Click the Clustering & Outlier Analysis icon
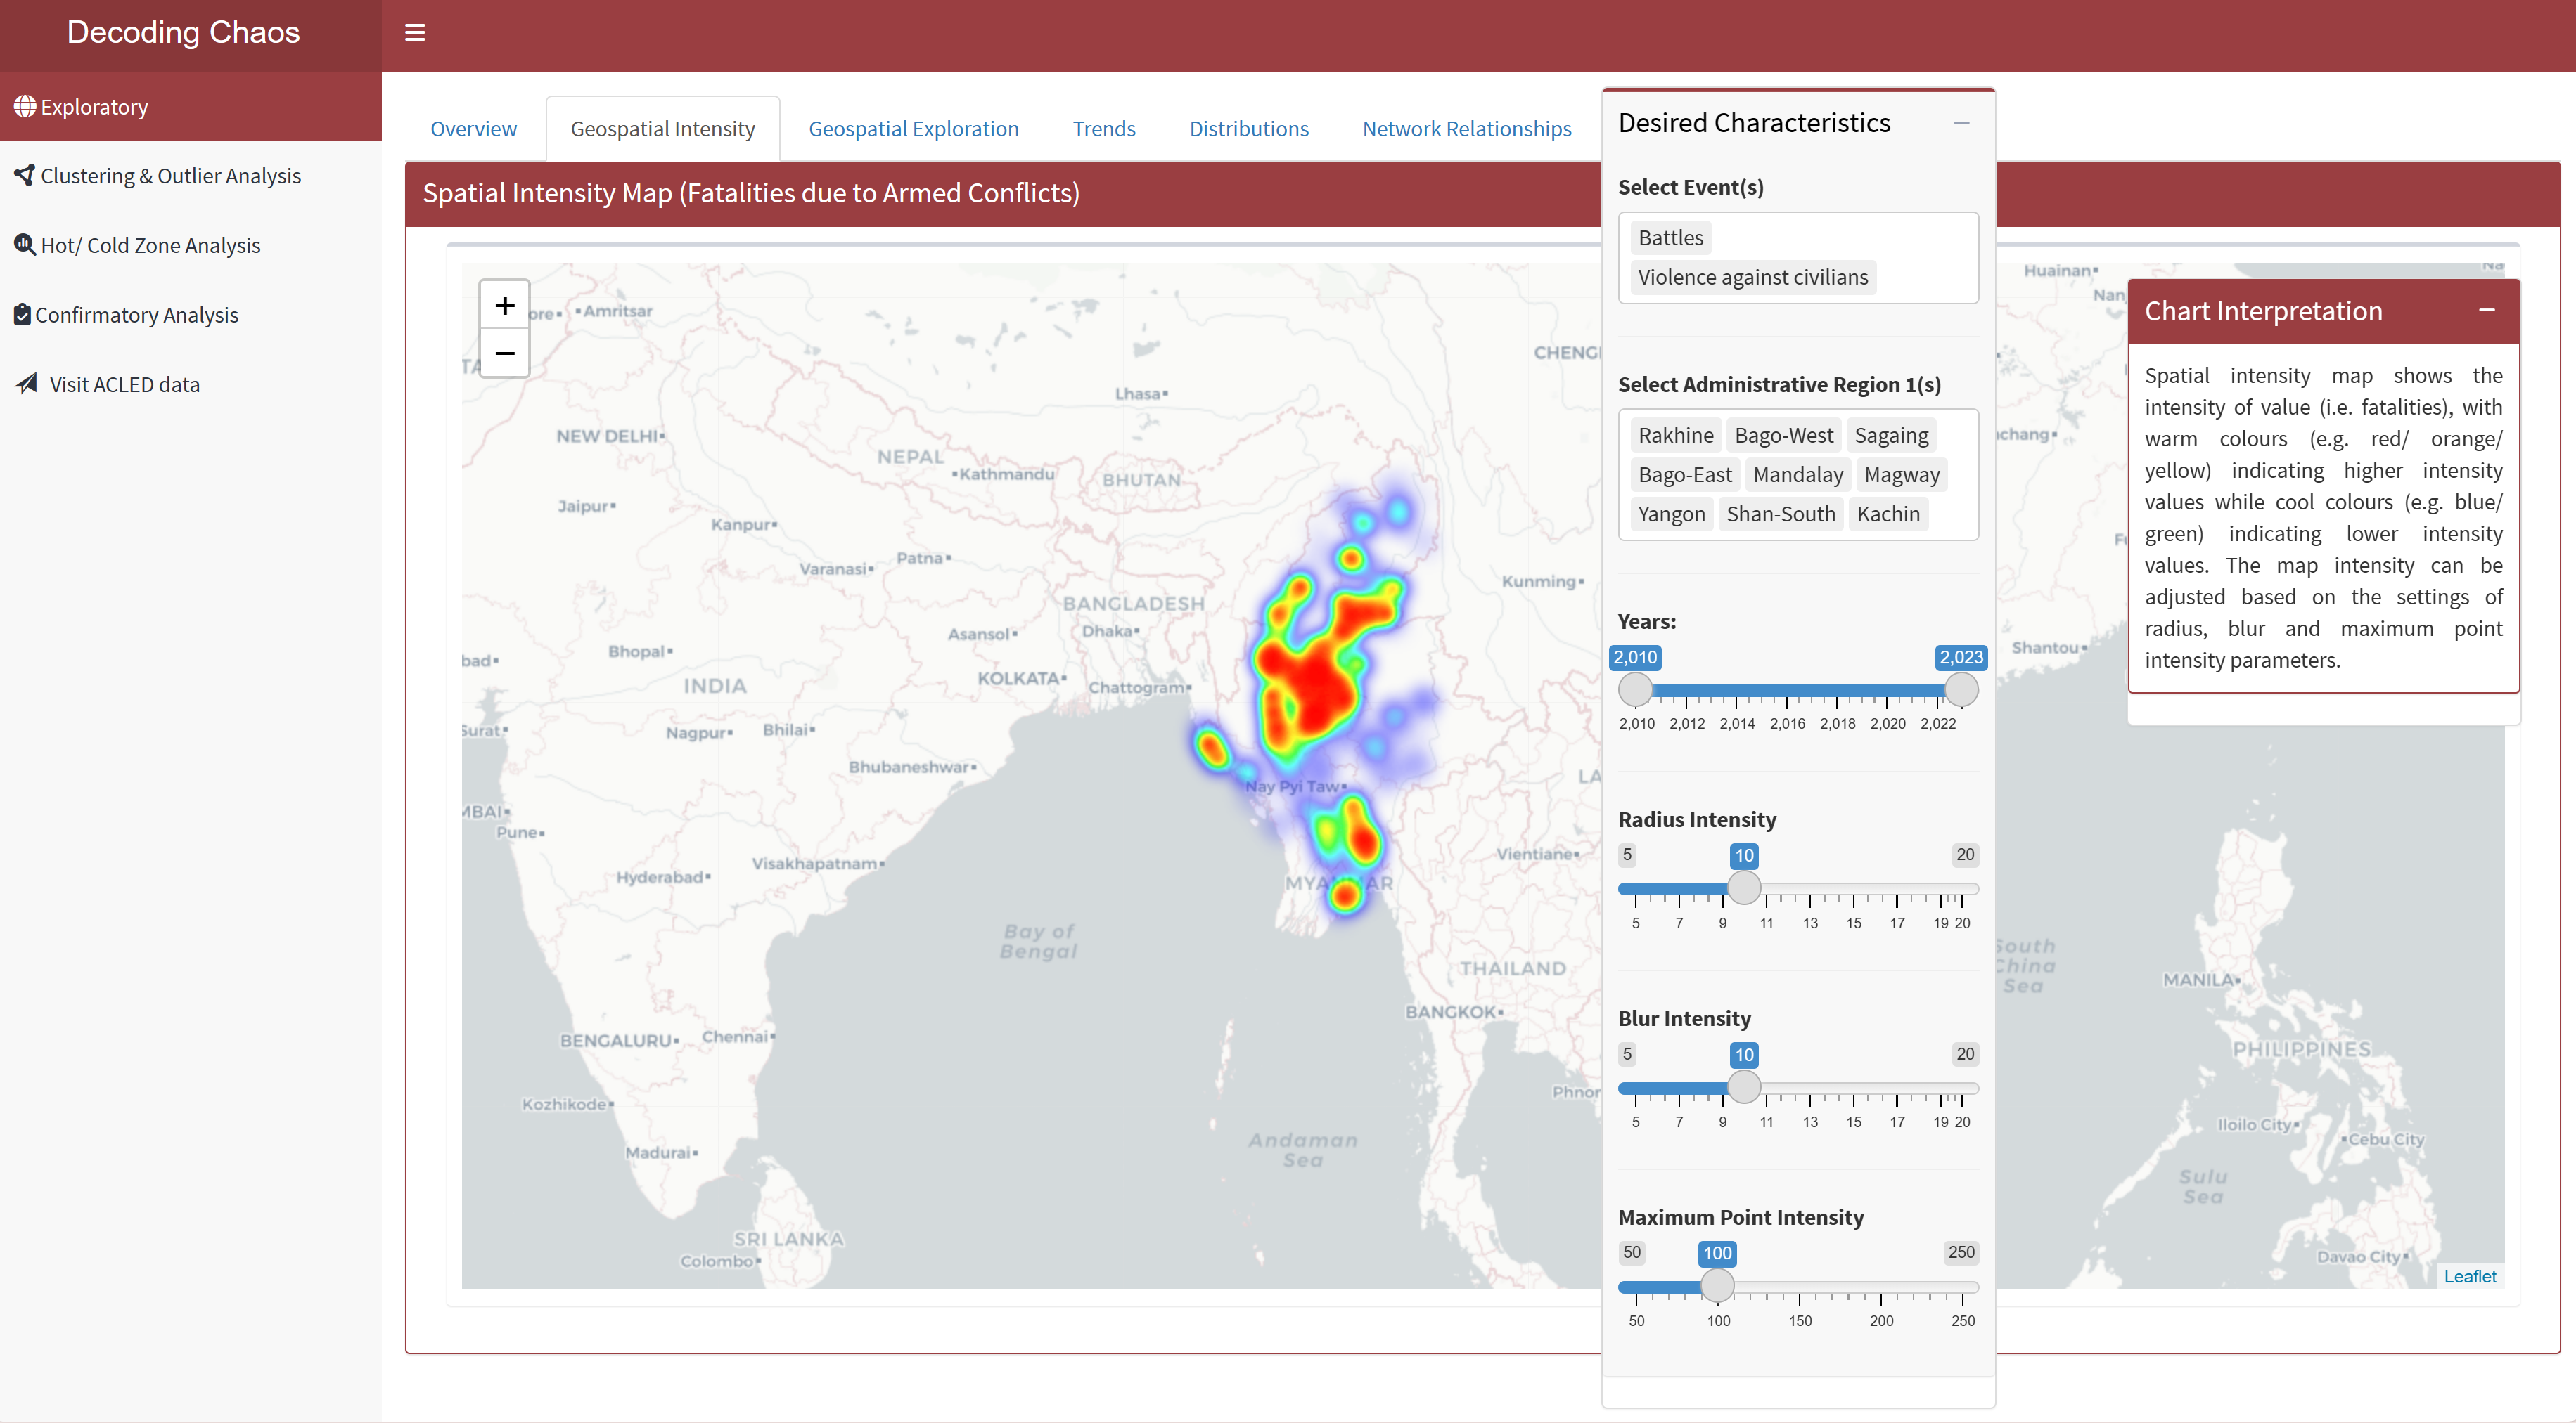This screenshot has width=2576, height=1423. [24, 175]
